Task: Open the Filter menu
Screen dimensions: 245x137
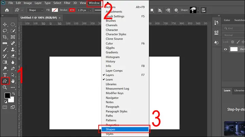Action: [x=67, y=3]
